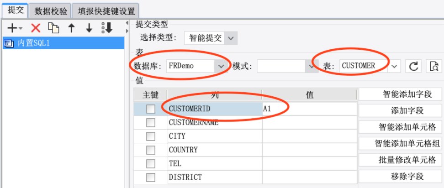Click the value cell containing A1
Viewport: 444px width, 188px height.
coord(310,109)
